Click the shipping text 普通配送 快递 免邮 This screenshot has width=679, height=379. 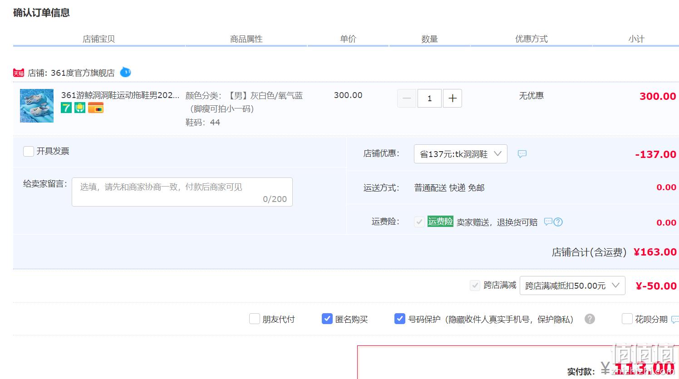(449, 188)
